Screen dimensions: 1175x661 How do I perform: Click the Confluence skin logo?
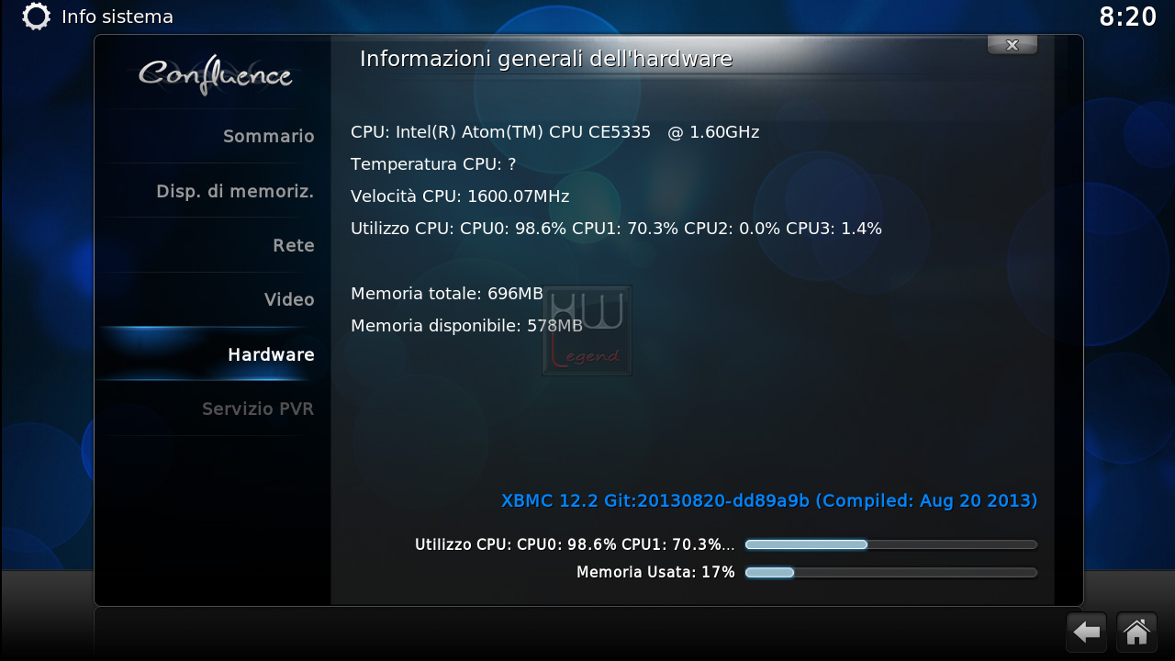click(x=216, y=75)
